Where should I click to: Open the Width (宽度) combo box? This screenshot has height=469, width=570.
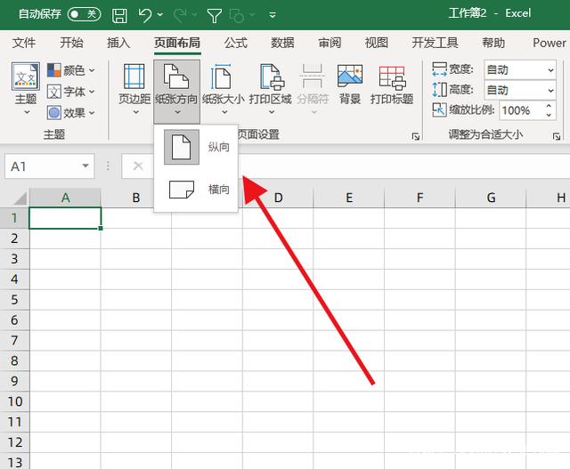coord(520,69)
